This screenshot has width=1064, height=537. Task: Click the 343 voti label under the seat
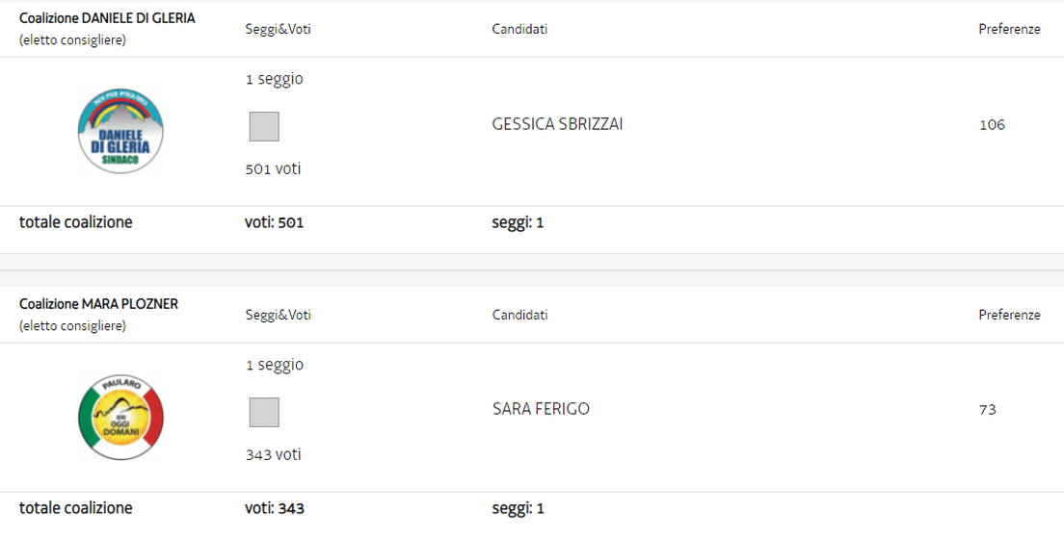(x=273, y=454)
